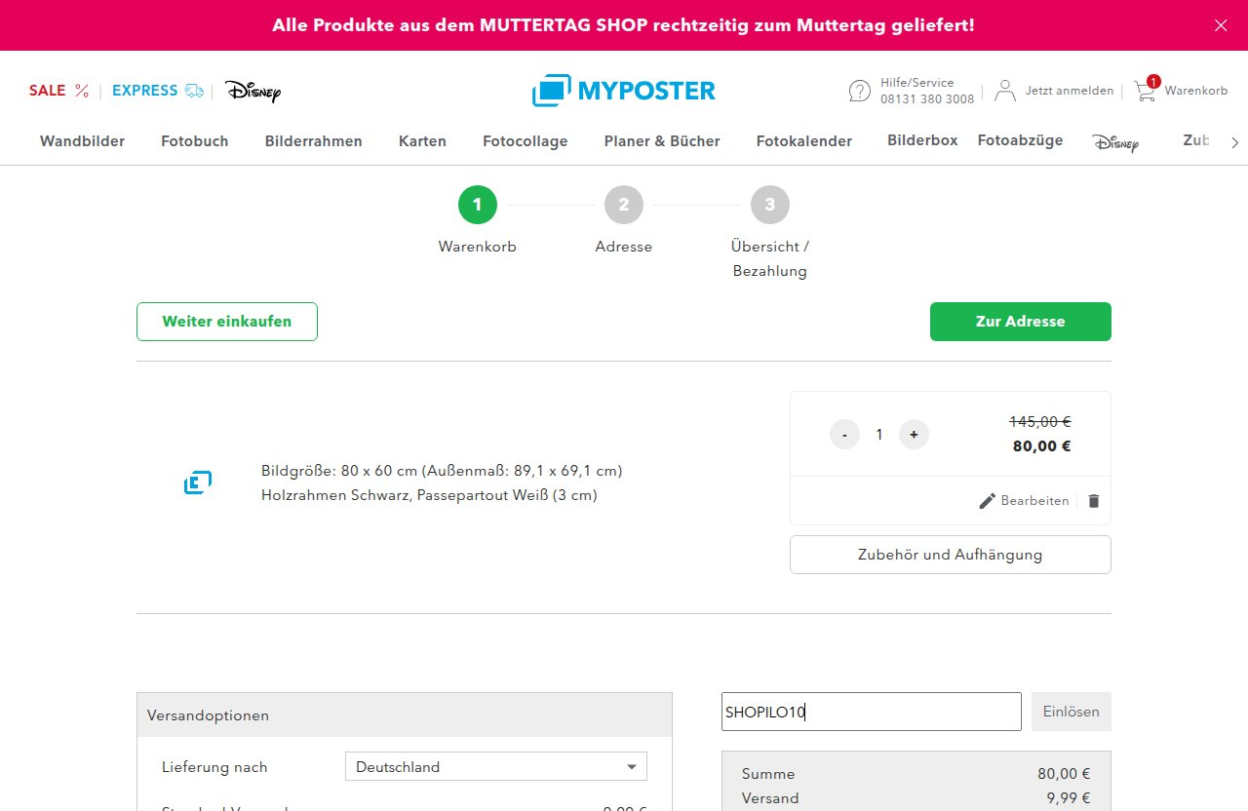
Task: Select the Hilfe/Service phone number text
Action: tap(927, 99)
